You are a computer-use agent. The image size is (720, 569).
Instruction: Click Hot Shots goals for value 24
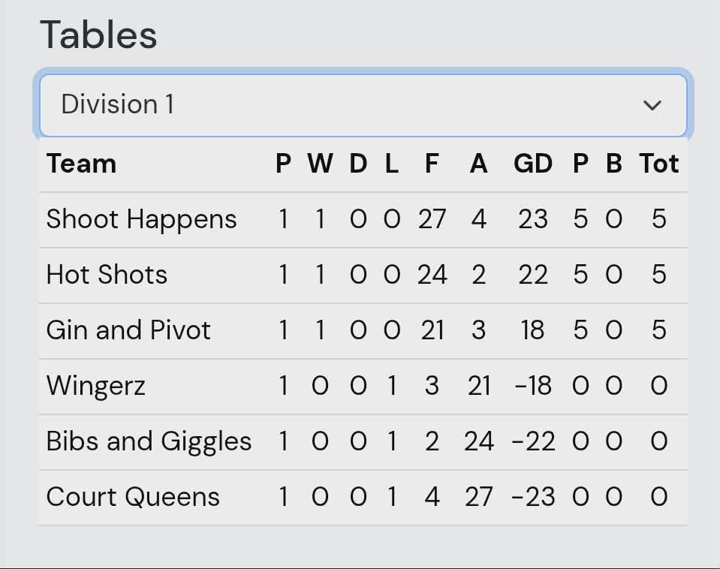(432, 275)
